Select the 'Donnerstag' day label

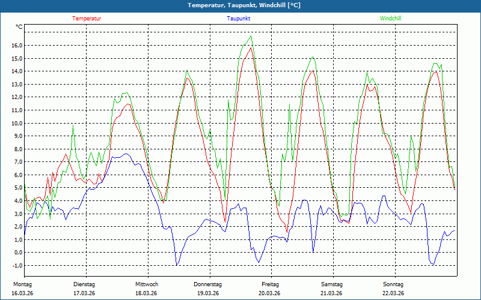pos(208,284)
